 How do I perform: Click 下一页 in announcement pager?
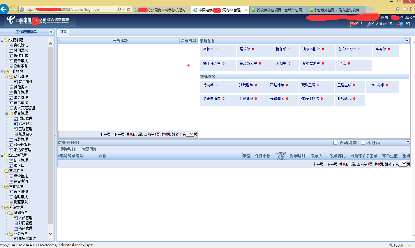pos(119,134)
